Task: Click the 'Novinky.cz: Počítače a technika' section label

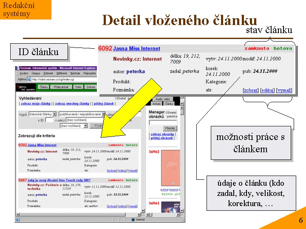Action: (x=45, y=187)
